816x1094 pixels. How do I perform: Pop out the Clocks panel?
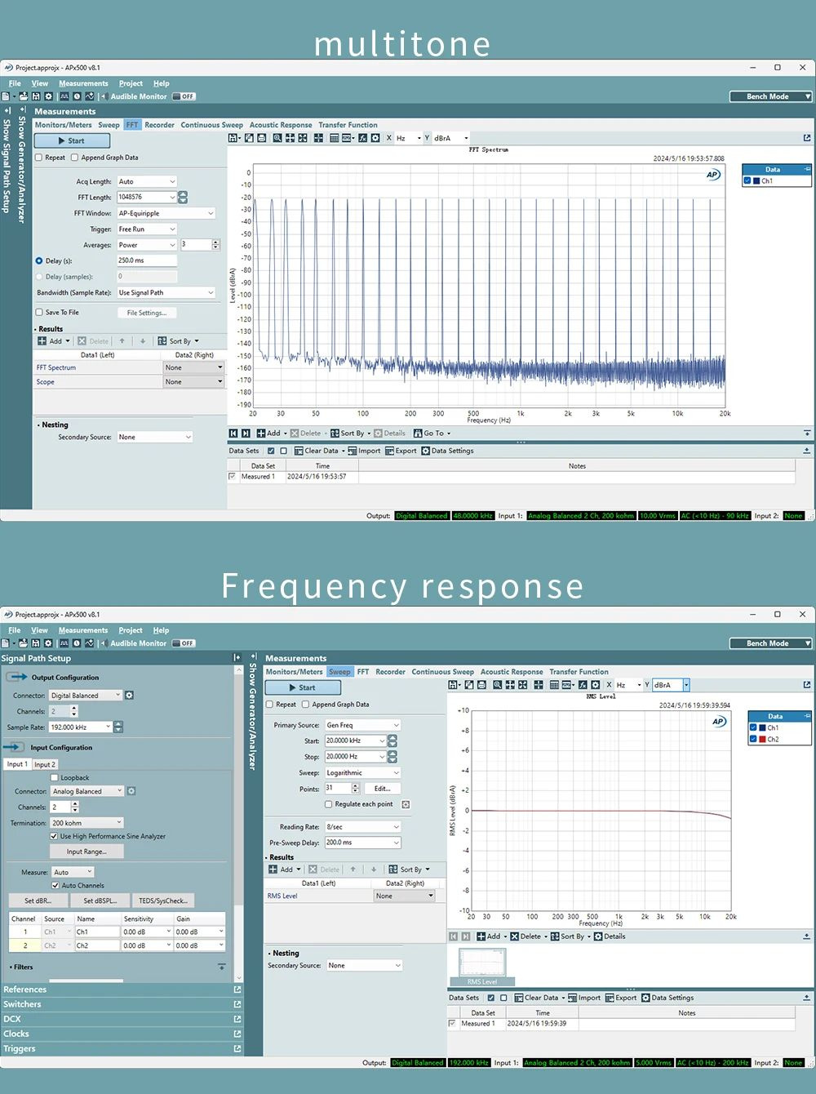pyautogui.click(x=237, y=1034)
